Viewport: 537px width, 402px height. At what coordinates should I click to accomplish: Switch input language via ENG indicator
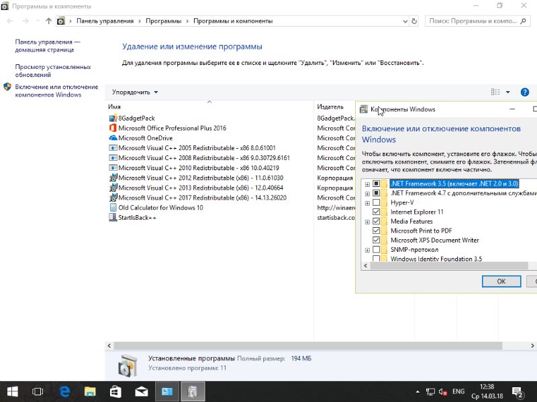[458, 392]
